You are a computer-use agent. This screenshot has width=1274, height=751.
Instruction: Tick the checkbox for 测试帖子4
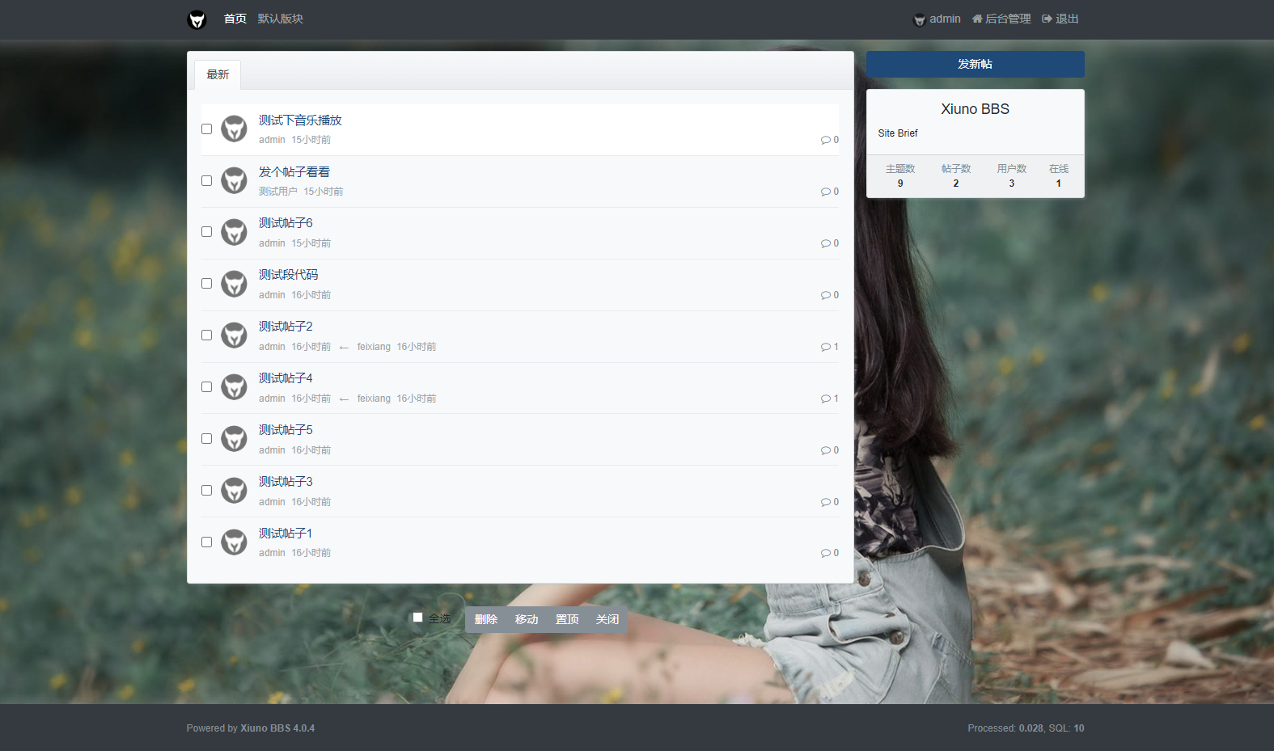click(206, 386)
